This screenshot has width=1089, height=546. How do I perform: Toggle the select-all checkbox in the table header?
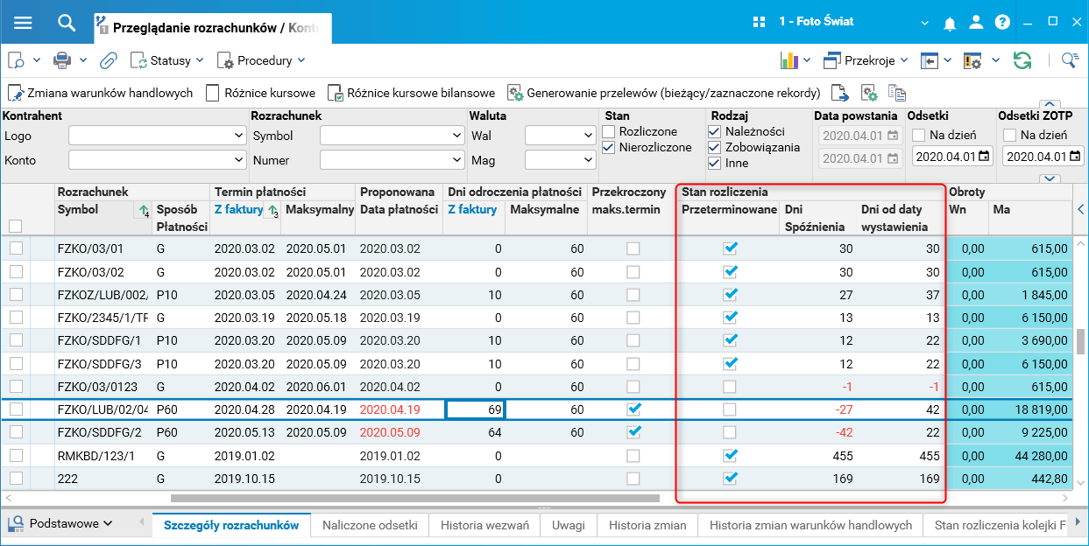[15, 227]
